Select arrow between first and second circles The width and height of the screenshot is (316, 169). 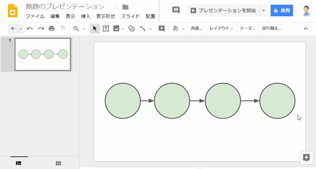(x=147, y=101)
